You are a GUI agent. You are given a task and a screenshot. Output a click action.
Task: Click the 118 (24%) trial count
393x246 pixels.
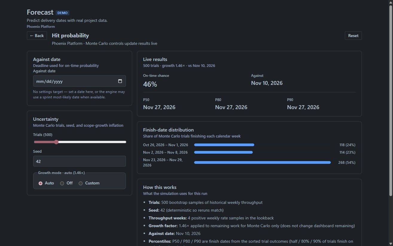click(x=348, y=145)
